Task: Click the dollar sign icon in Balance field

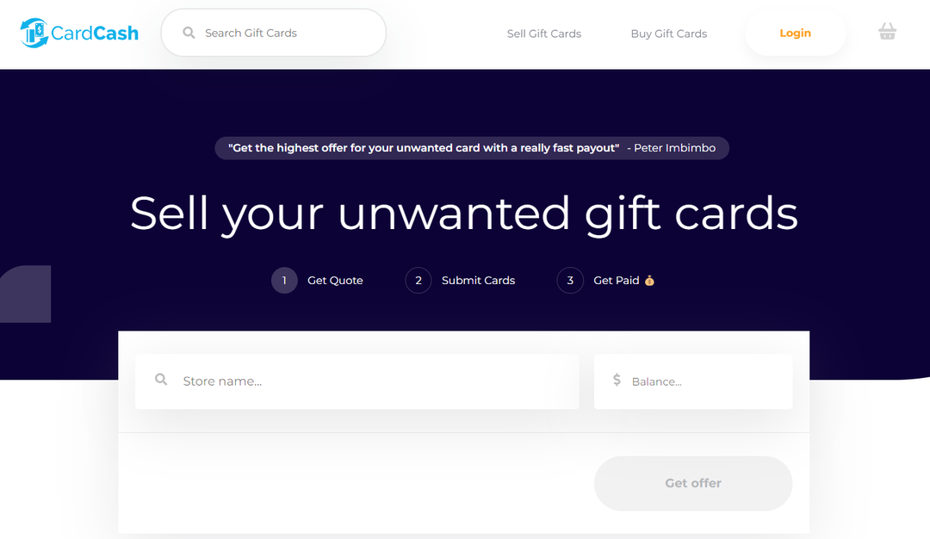Action: [615, 380]
